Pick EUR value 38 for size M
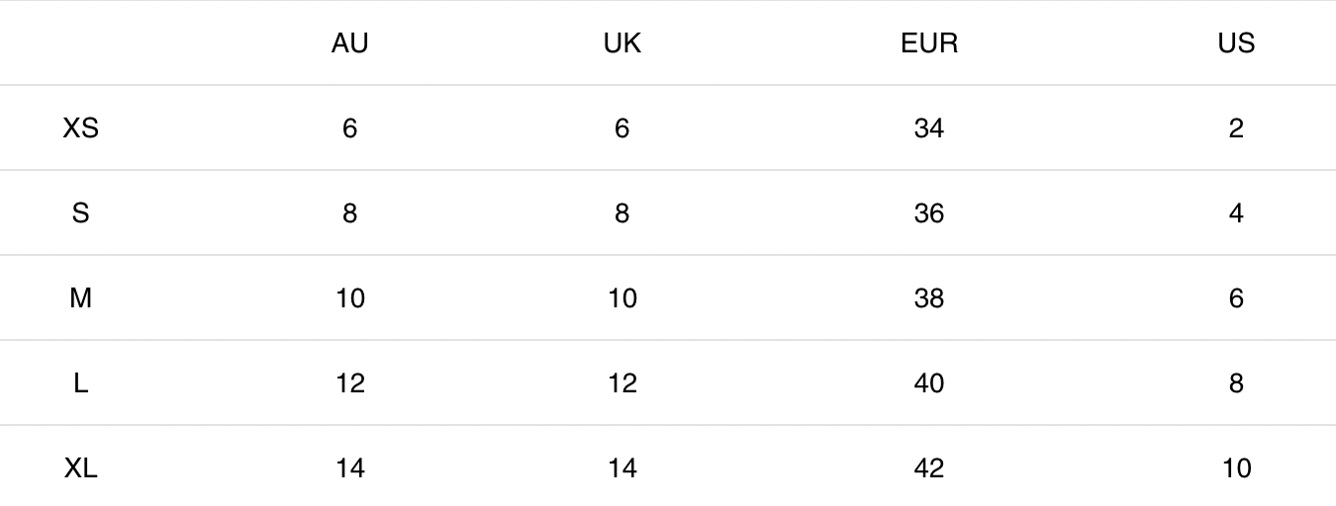This screenshot has height=506, width=1336. tap(929, 298)
